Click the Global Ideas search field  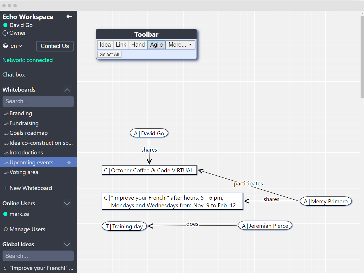[38, 256]
